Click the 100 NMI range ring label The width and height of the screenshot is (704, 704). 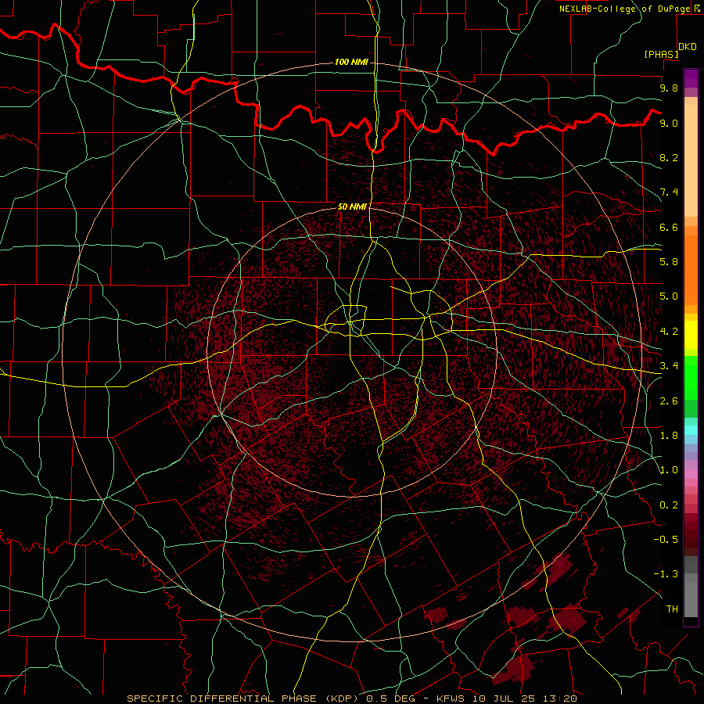click(351, 62)
